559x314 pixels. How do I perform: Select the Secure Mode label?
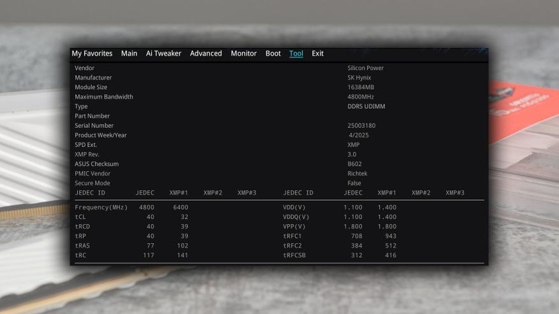(x=92, y=183)
